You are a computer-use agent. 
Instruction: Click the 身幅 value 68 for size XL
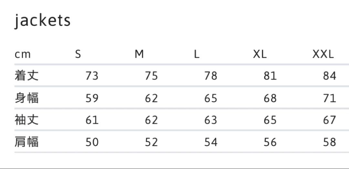[x=270, y=98]
